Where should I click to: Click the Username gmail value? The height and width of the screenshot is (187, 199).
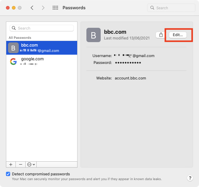134,56
